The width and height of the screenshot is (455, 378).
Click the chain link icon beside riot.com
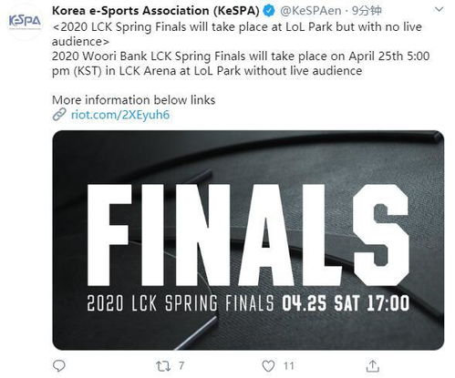(59, 115)
